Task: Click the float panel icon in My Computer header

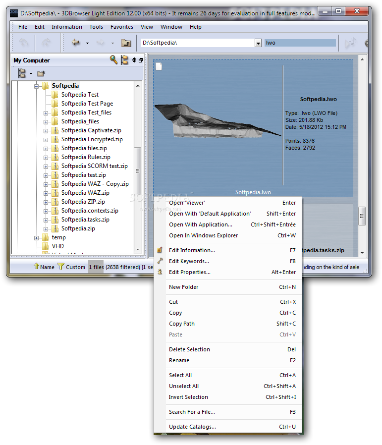Action: (141, 60)
